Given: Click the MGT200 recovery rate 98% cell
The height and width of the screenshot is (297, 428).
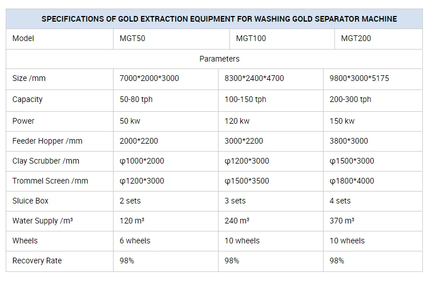Looking at the screenshot, I should point(337,261).
